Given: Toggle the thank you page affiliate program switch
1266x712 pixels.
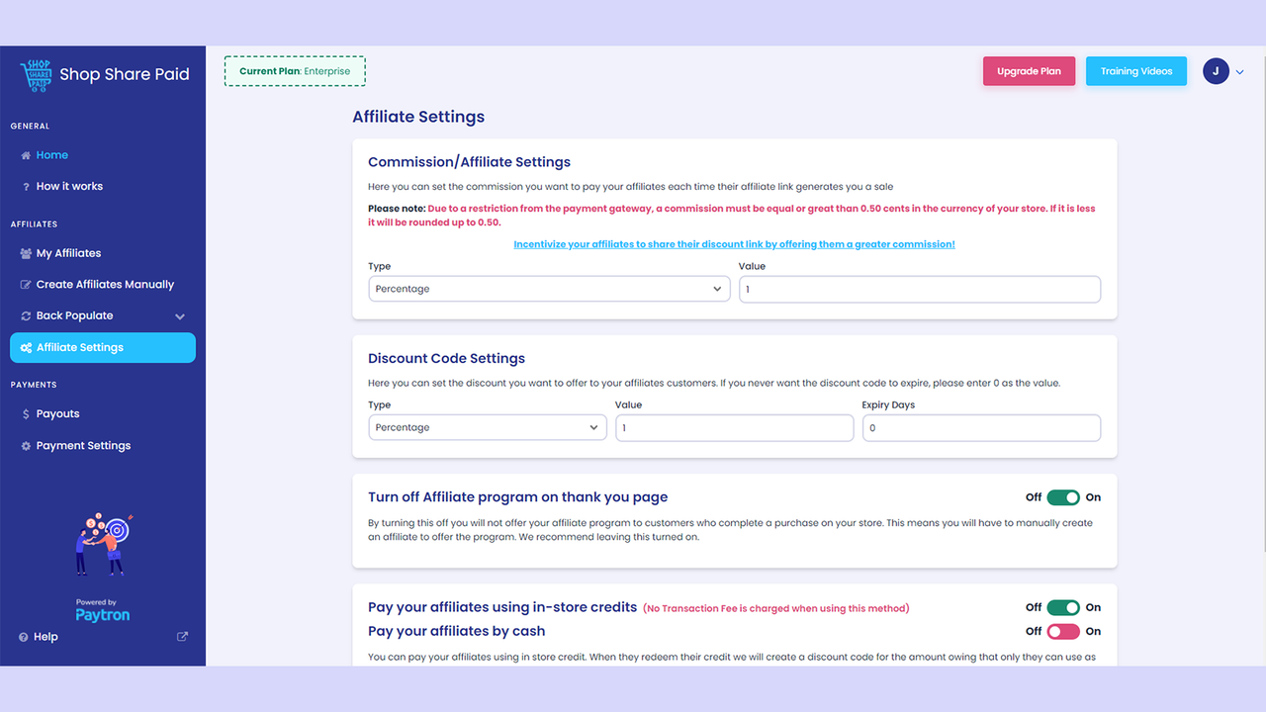Looking at the screenshot, I should (1063, 497).
